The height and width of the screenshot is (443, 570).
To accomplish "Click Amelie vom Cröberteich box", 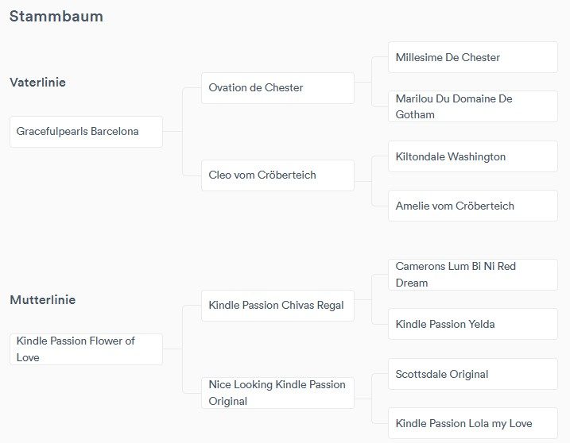I will [x=472, y=206].
